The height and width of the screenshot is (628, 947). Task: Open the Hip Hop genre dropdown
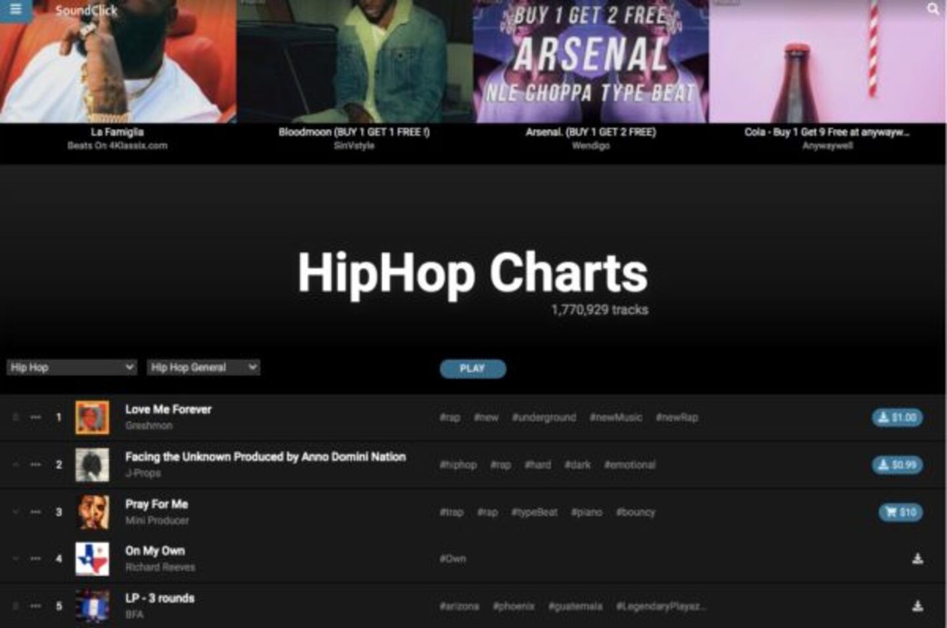coord(72,368)
